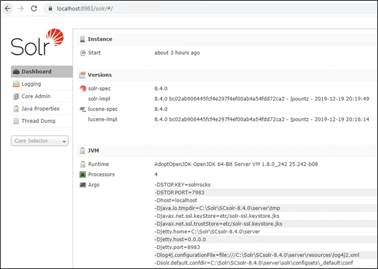The height and width of the screenshot is (269, 378).
Task: Click the -Dlog4j.configurationFile argument
Action: pos(257,255)
